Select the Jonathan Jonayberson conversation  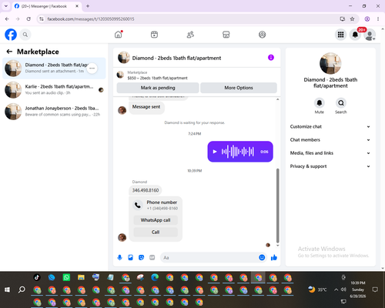click(x=54, y=111)
